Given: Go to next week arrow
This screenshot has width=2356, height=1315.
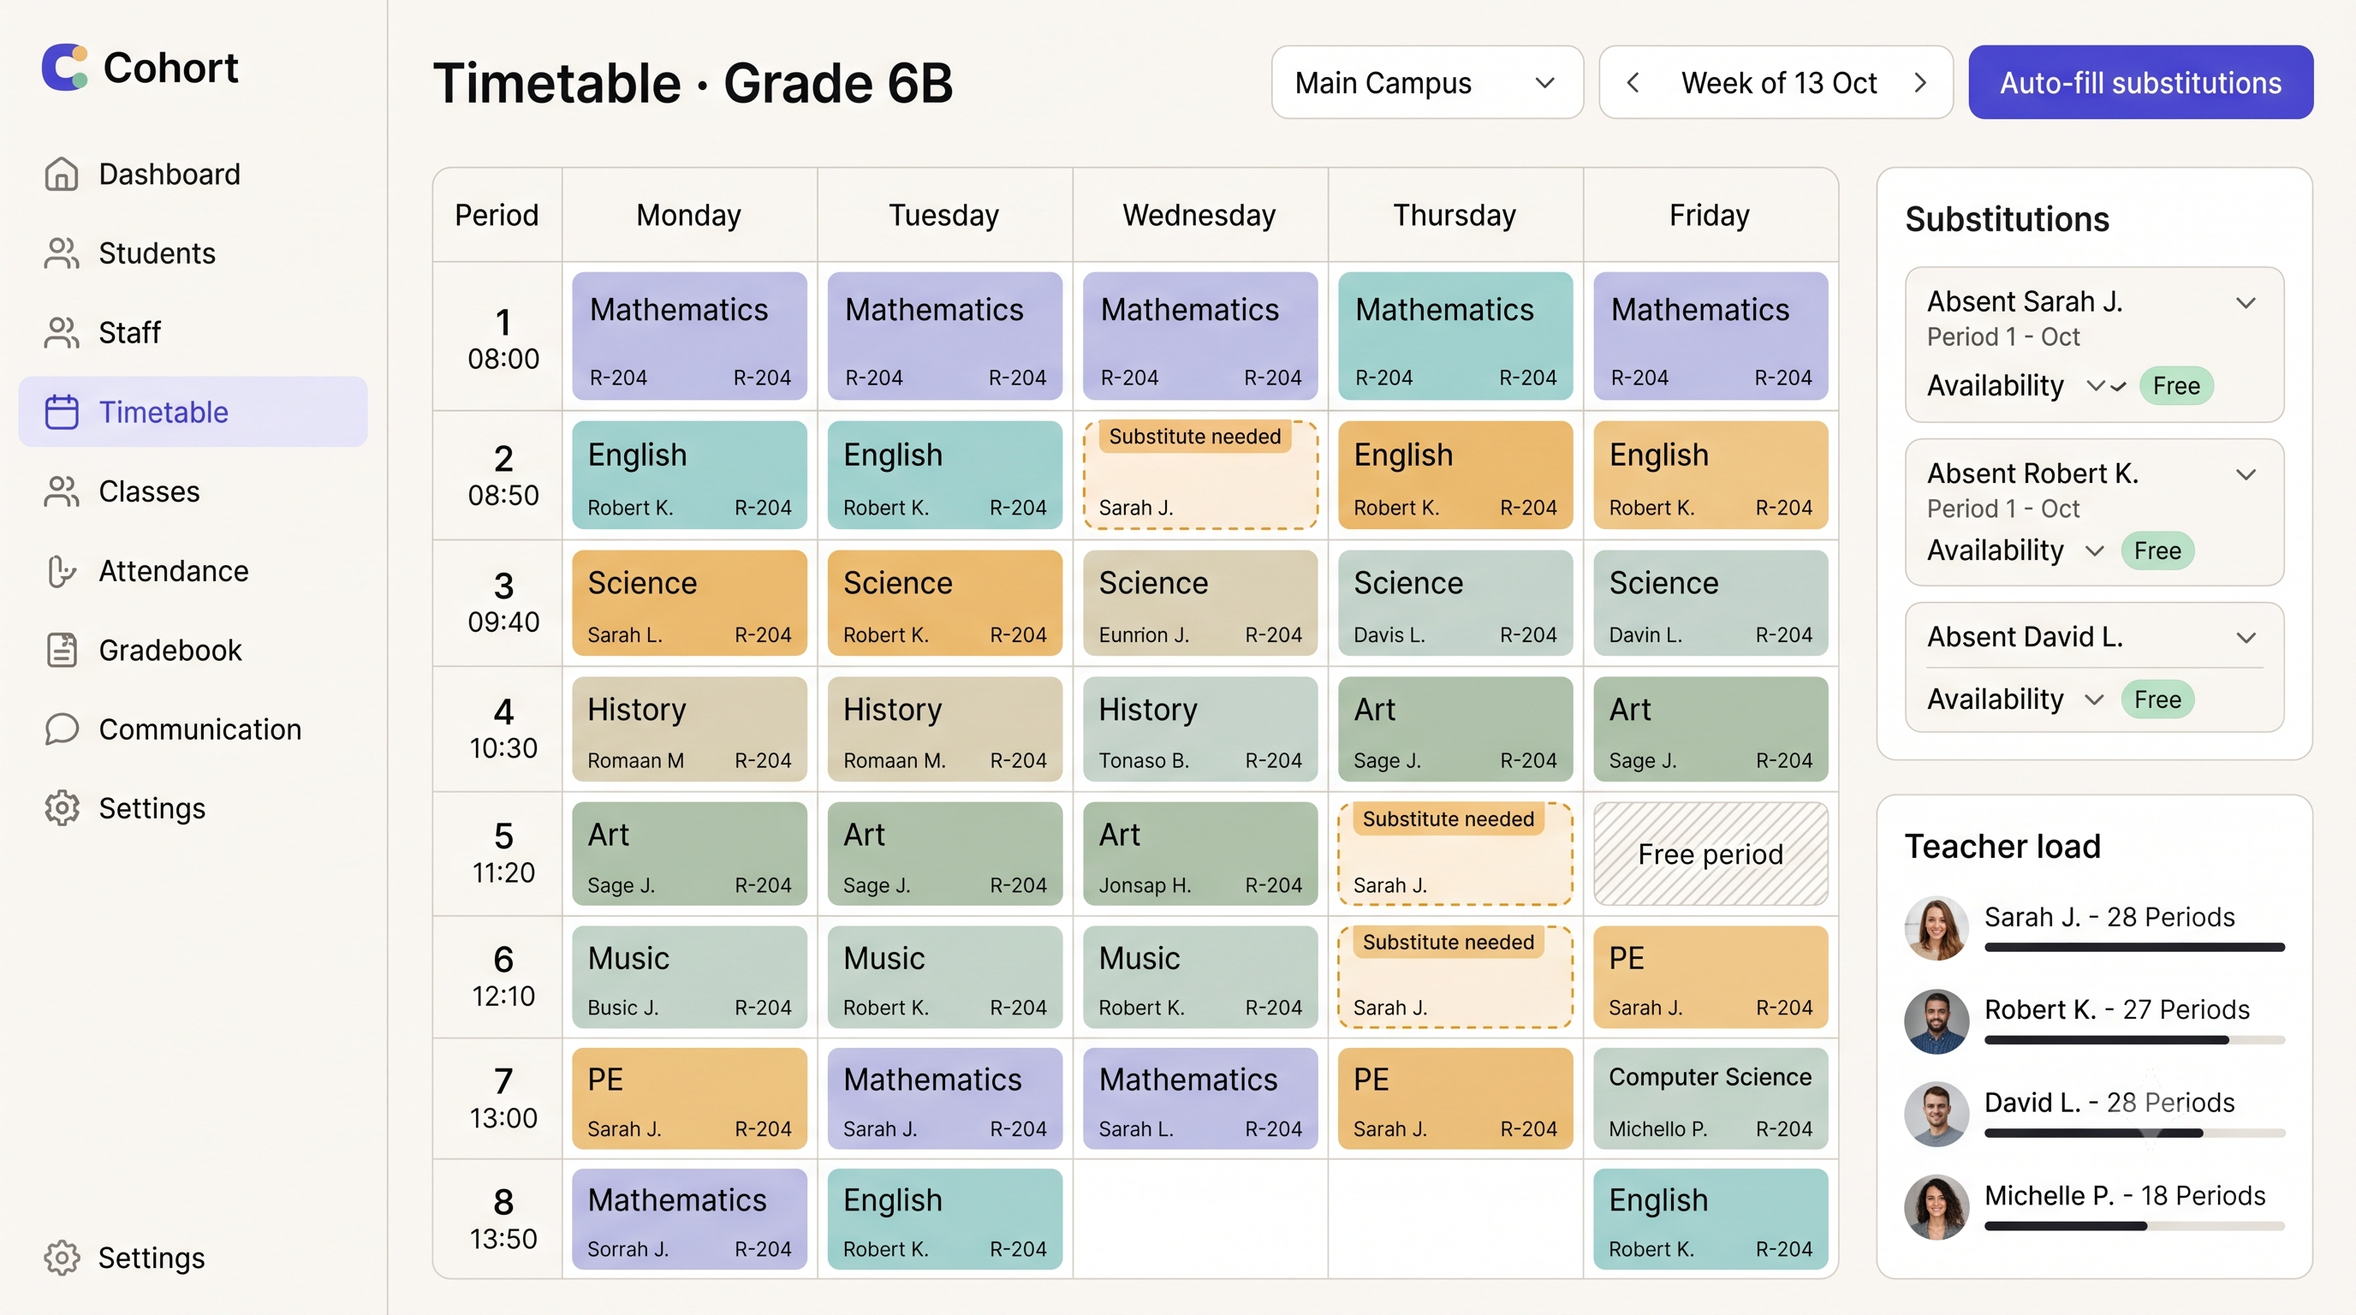Looking at the screenshot, I should coord(1920,82).
